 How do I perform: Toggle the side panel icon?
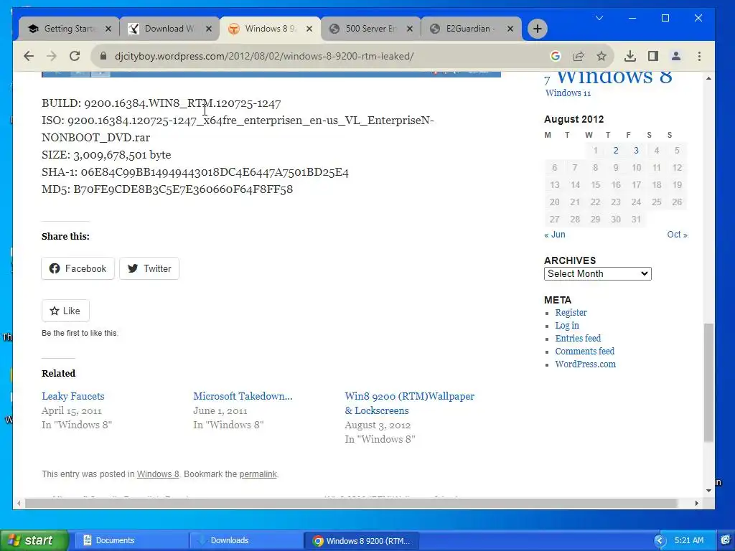[653, 56]
